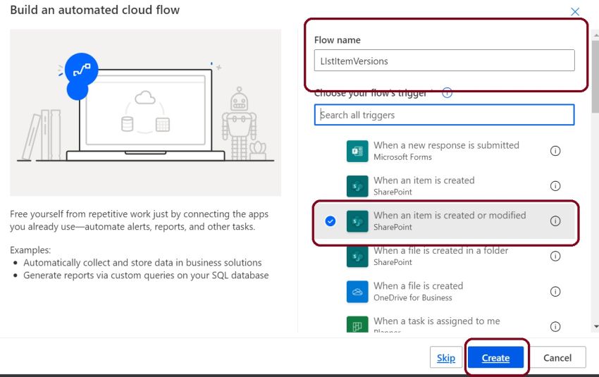This screenshot has height=377, width=599.
Task: Click the Cancel button
Action: click(557, 357)
